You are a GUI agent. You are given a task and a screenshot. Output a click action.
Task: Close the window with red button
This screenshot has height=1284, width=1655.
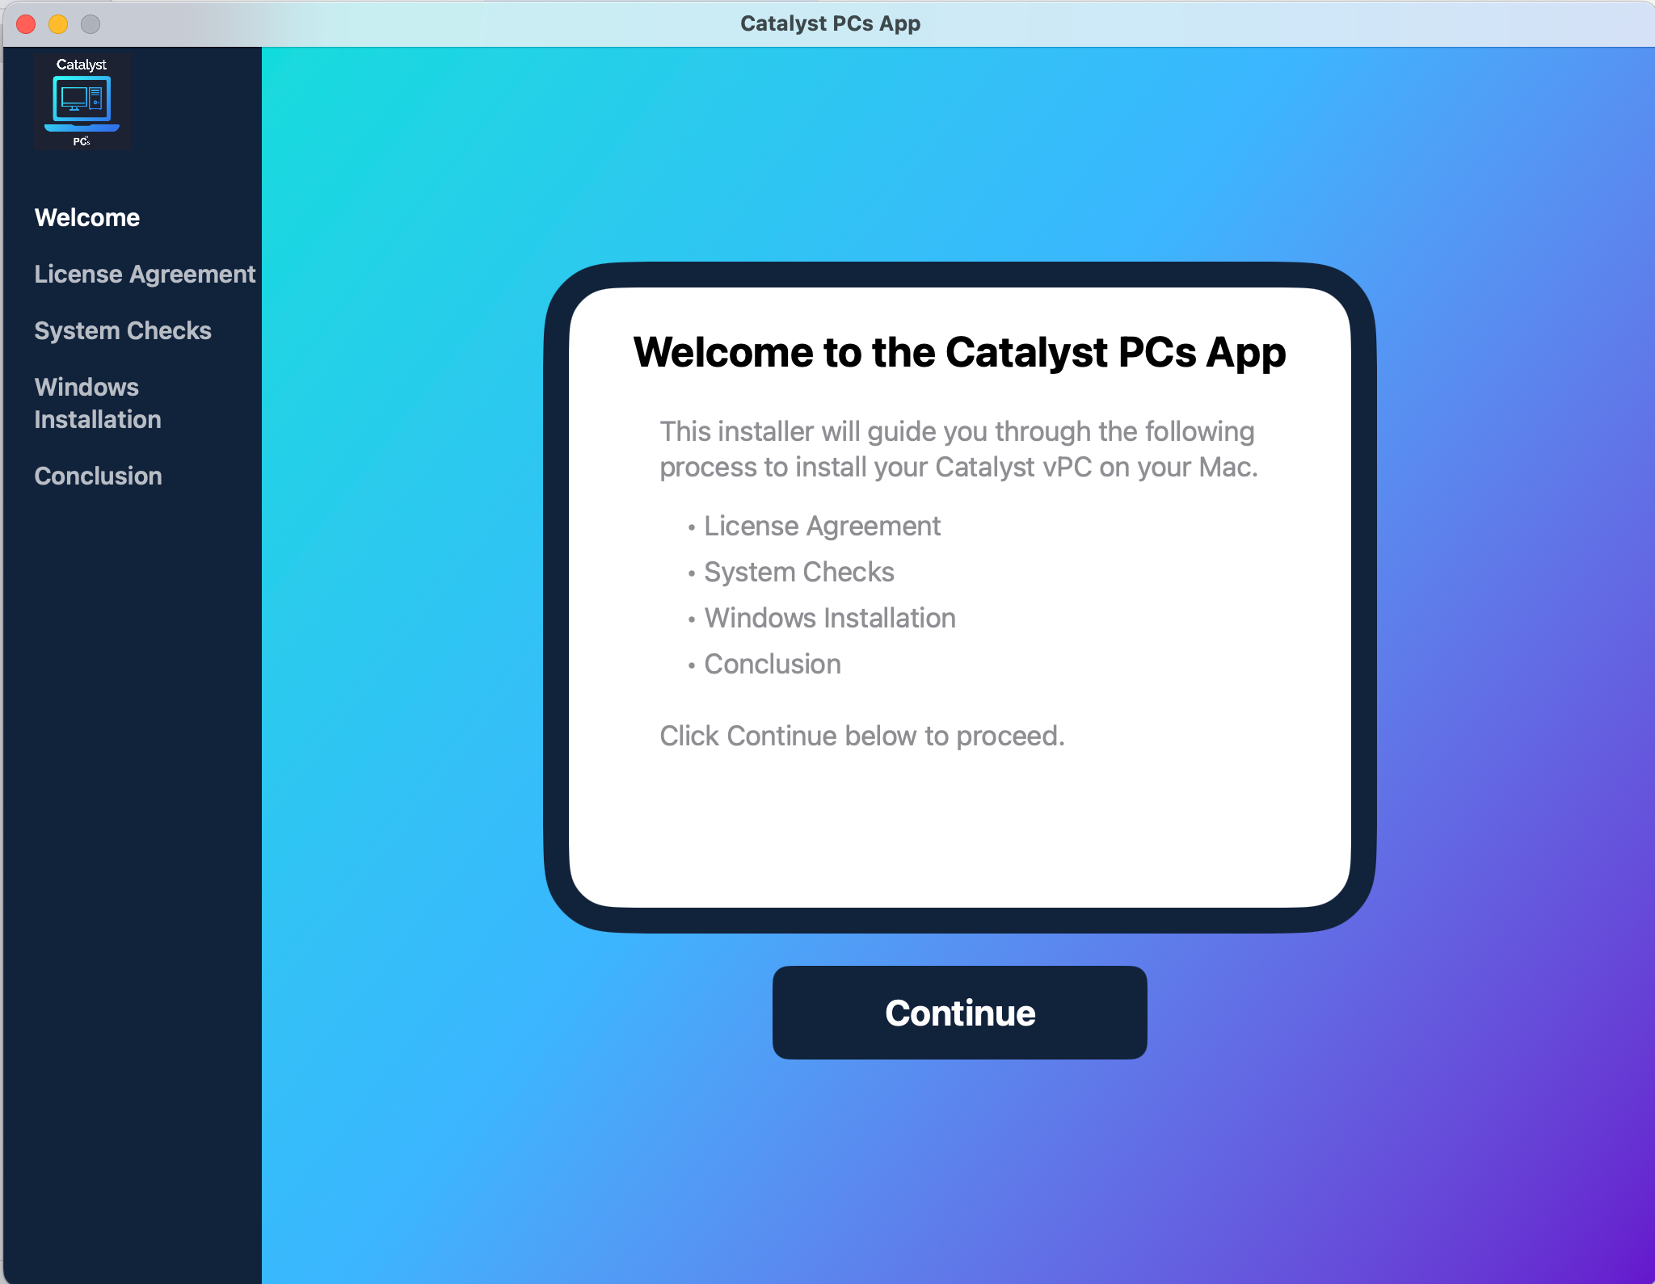(x=26, y=24)
